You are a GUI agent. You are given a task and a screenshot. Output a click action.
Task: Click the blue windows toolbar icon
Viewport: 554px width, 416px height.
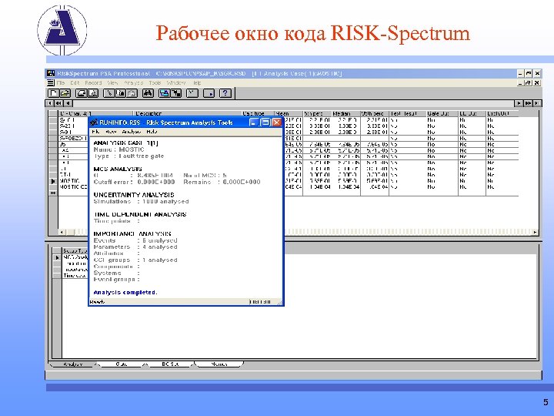[x=165, y=93]
